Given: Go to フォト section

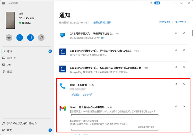Looking at the screenshot, I should [9, 65].
